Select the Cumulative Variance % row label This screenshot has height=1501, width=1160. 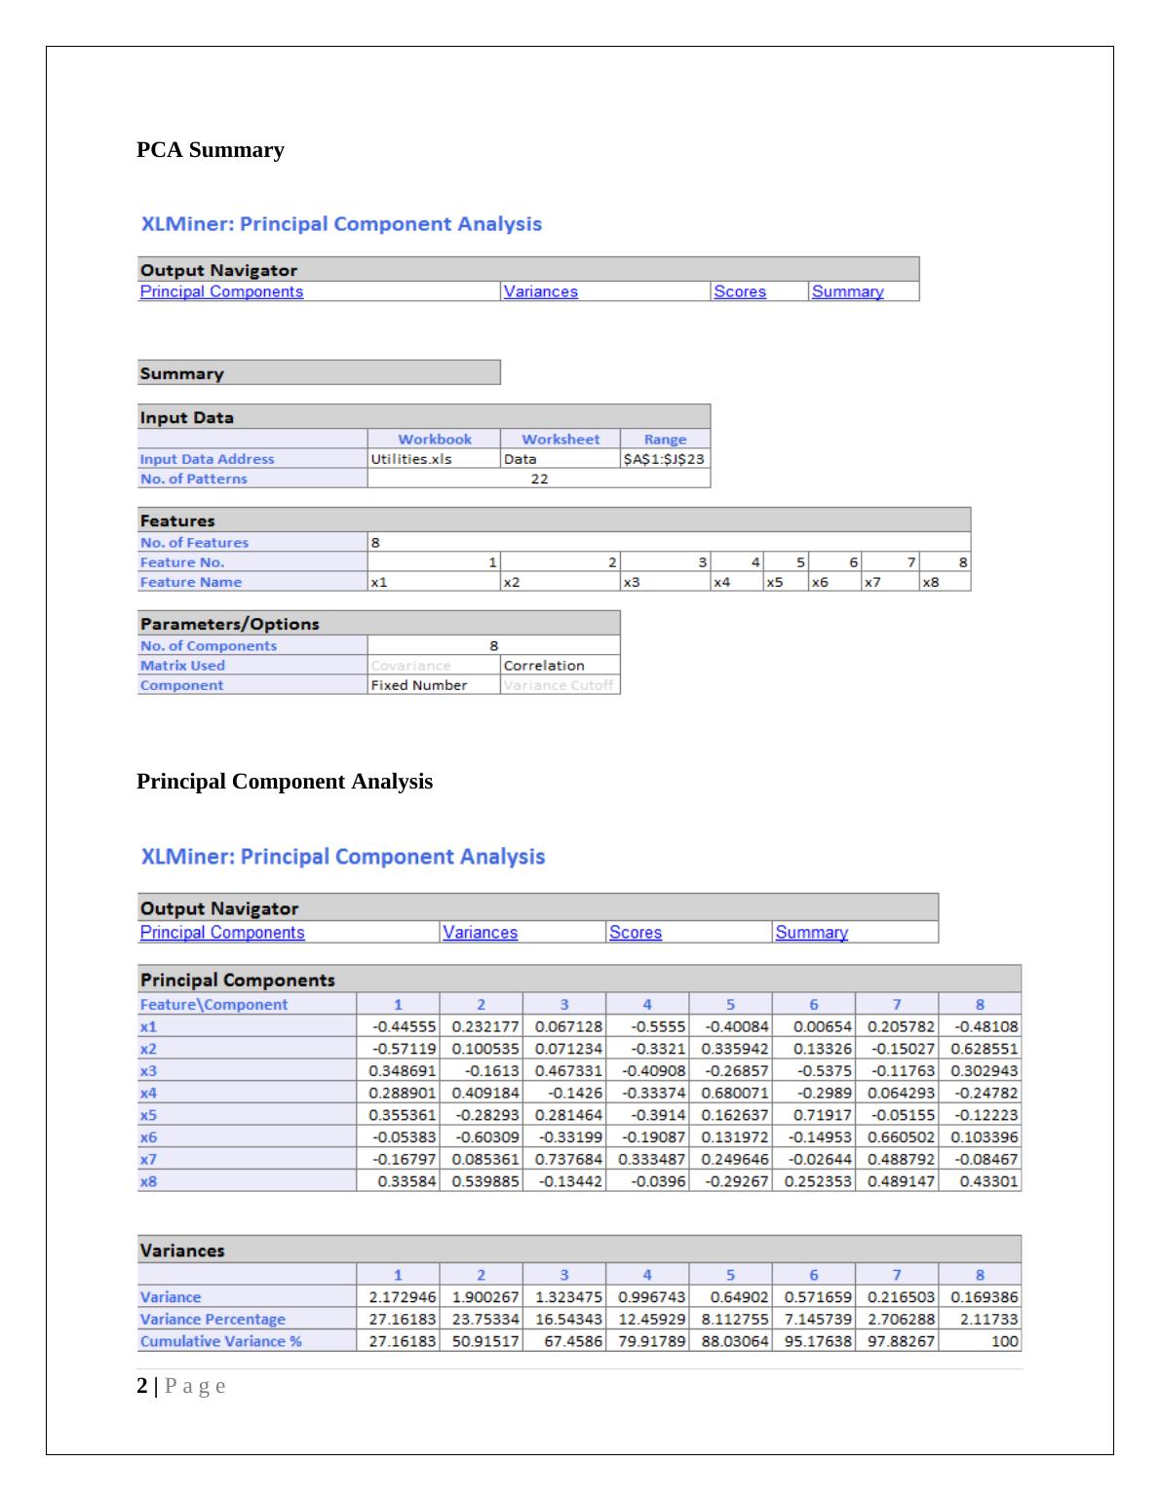click(220, 1341)
